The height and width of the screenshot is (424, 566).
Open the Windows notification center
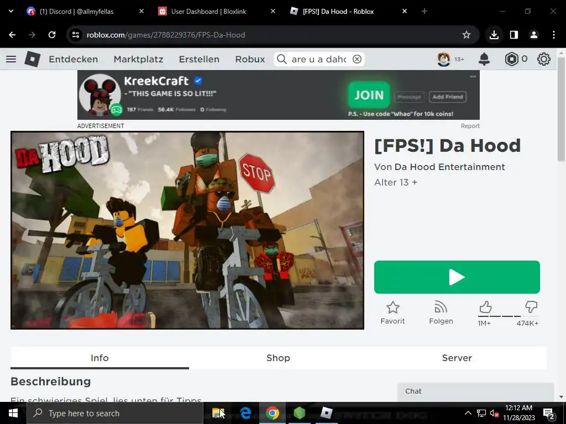(x=549, y=413)
